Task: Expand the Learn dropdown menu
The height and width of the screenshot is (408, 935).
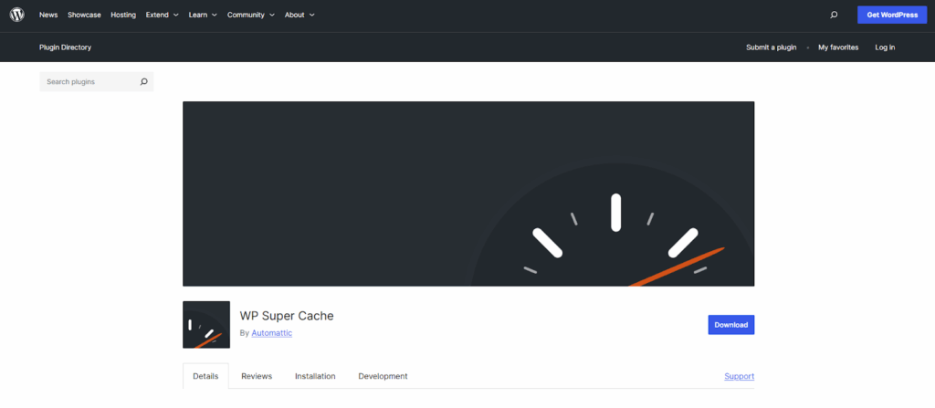Action: (203, 15)
